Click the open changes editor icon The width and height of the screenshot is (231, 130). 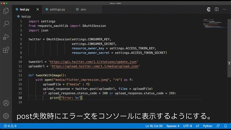coord(209,9)
